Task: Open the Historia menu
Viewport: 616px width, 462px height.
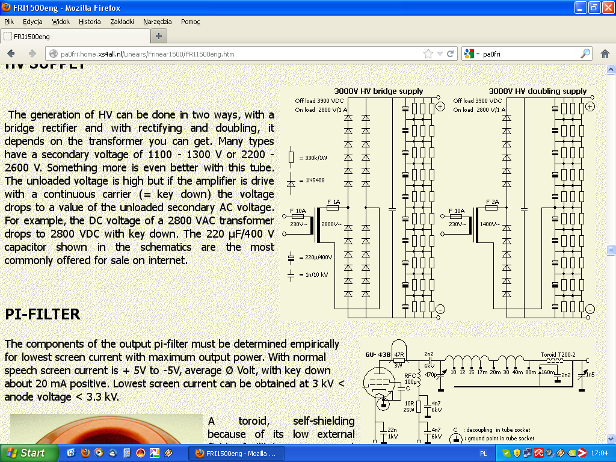Action: pos(90,22)
